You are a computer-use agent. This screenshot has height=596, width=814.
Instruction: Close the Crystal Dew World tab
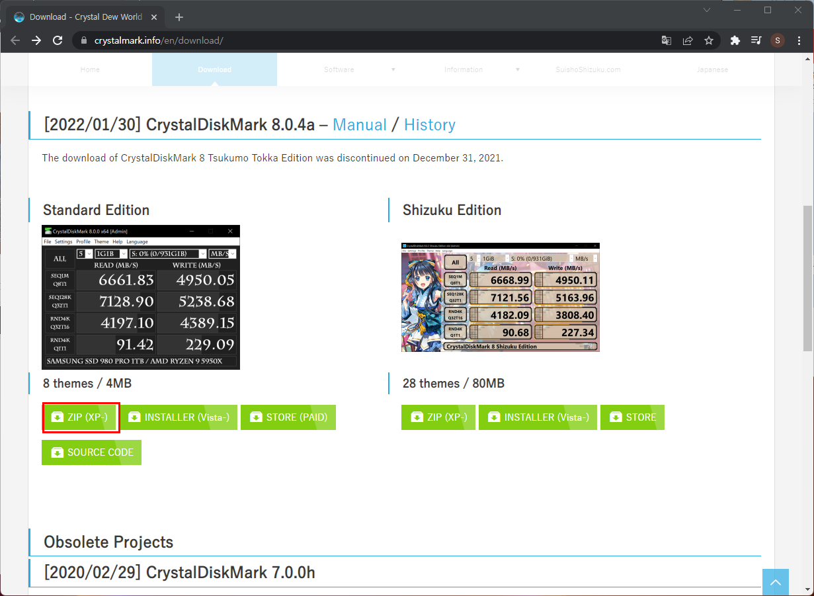tap(155, 17)
